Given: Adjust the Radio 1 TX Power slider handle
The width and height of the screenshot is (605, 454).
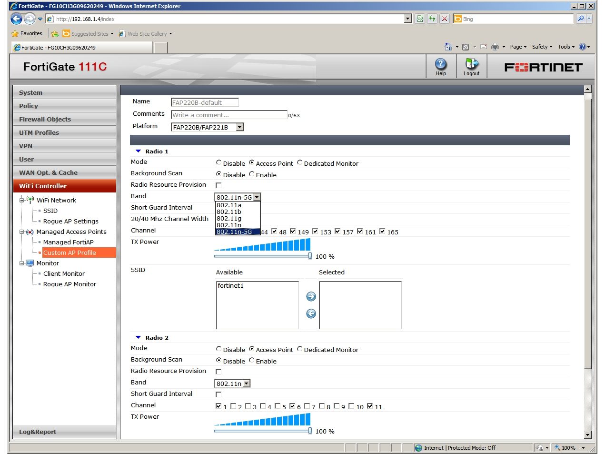Looking at the screenshot, I should (x=310, y=256).
